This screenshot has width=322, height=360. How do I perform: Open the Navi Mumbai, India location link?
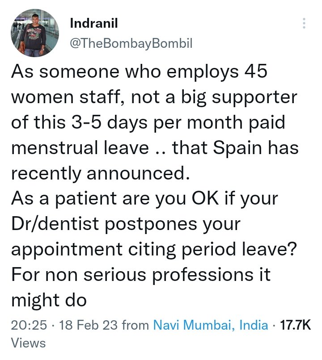(x=211, y=325)
